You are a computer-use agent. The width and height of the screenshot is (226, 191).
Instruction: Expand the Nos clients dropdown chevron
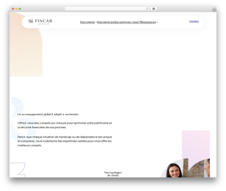tap(96, 22)
